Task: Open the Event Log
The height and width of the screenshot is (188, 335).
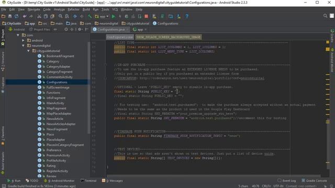Action: pyautogui.click(x=286, y=181)
